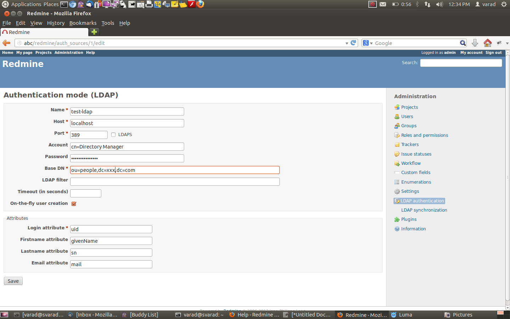The image size is (510, 319).
Task: Open Roles and permissions link
Action: click(x=424, y=135)
